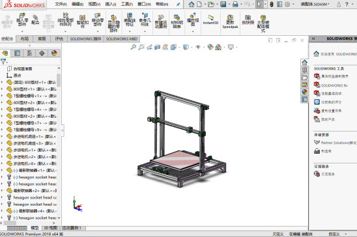
Task: Create a New Motion Study (新建运动算例)
Action: click(x=161, y=21)
